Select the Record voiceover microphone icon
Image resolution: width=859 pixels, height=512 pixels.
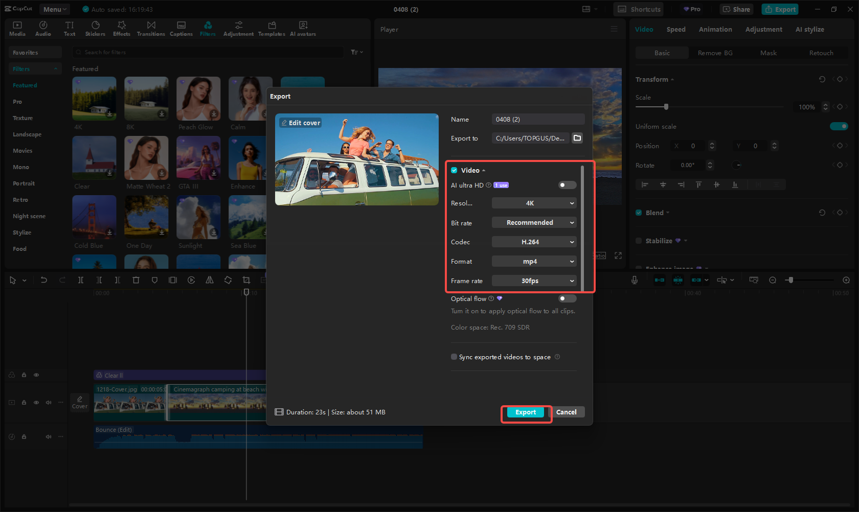634,280
